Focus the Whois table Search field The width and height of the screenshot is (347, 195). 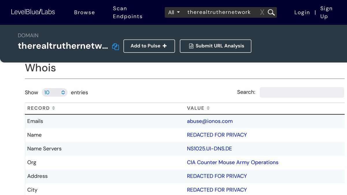point(302,92)
